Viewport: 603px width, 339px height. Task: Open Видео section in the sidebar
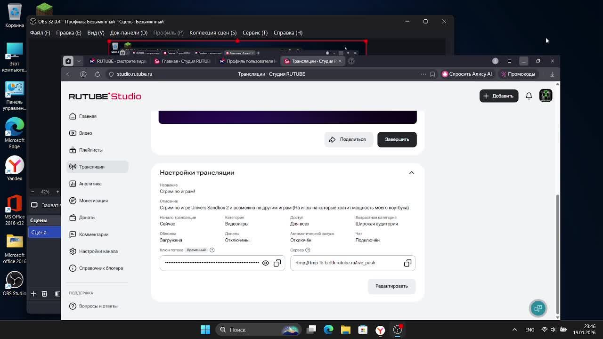[98, 133]
